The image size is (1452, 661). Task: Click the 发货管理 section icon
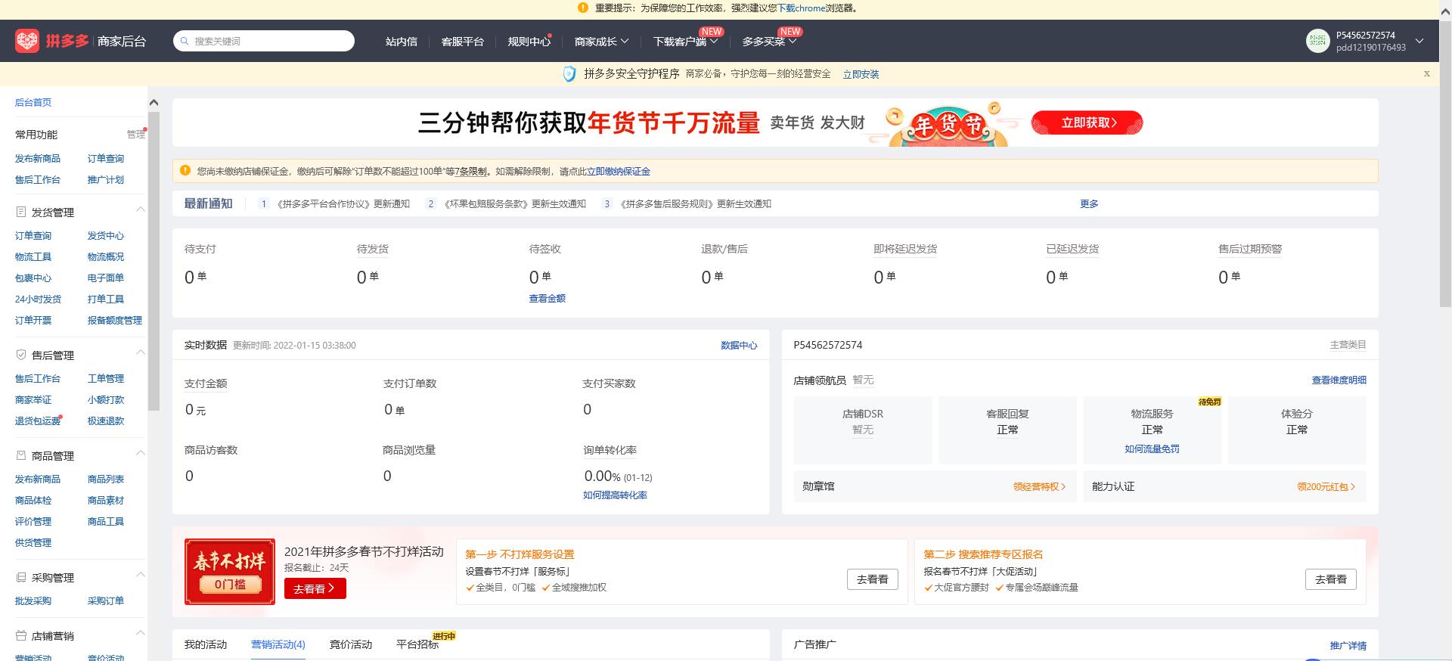(x=21, y=212)
